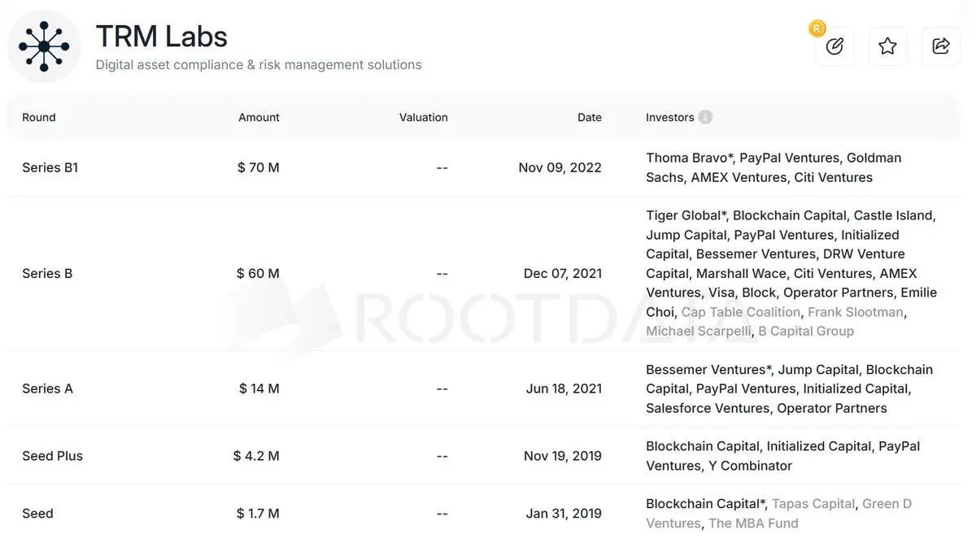Select the Seed Plus round cell

click(52, 456)
